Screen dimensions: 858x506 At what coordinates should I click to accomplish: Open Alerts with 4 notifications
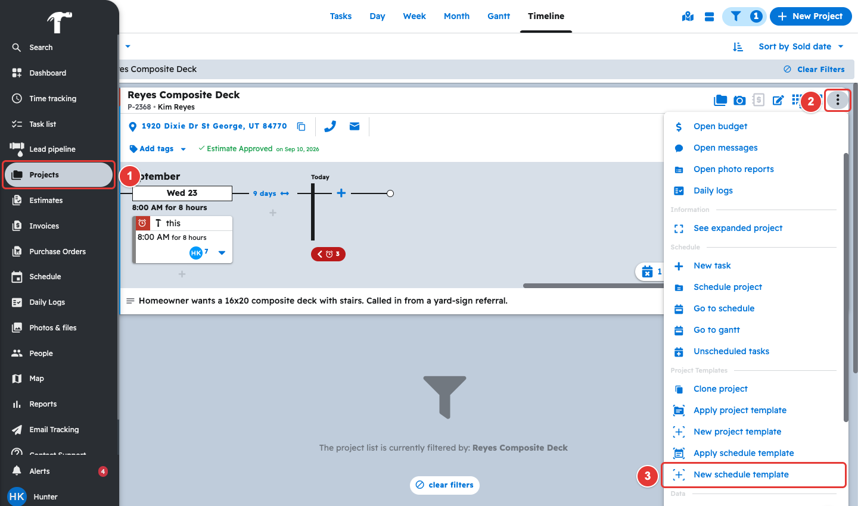(58, 471)
